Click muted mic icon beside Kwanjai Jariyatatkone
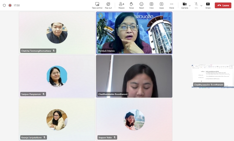 point(44,137)
